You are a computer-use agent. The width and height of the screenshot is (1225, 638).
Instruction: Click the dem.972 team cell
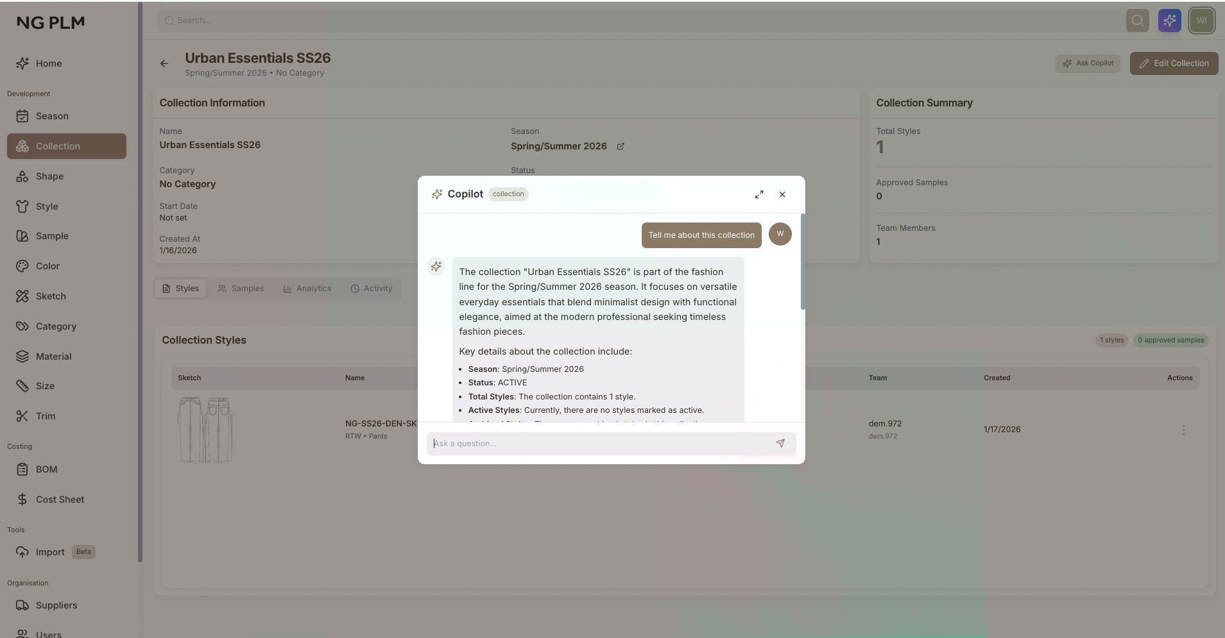coord(885,429)
